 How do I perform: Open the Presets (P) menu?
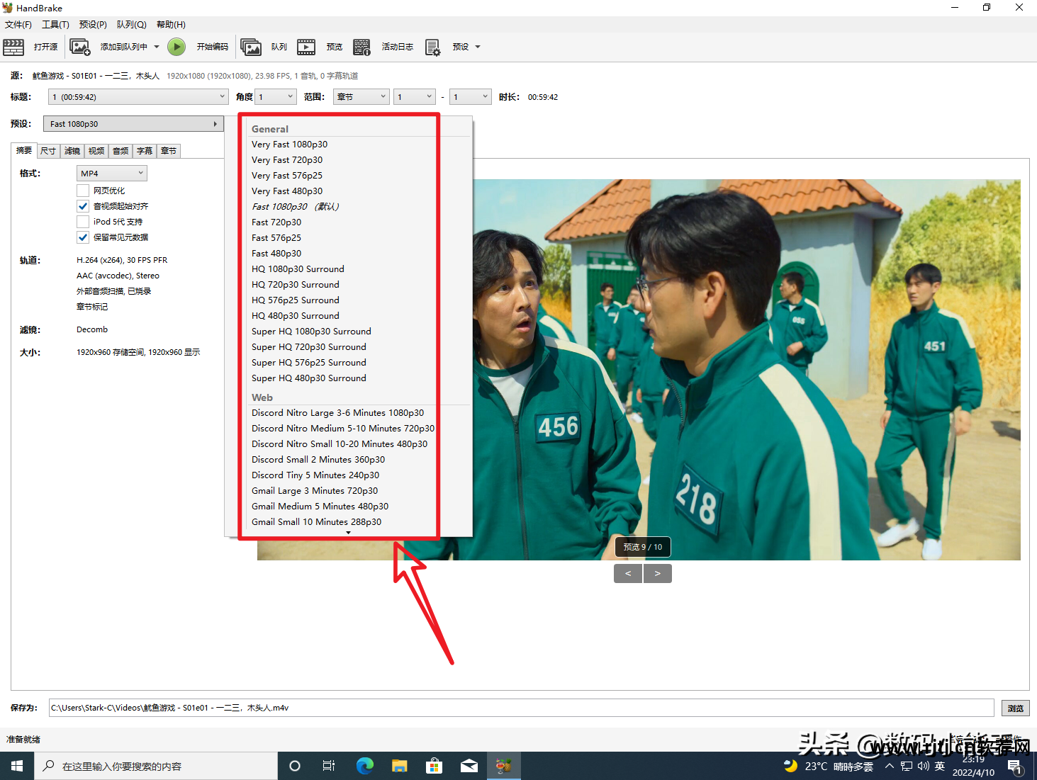(93, 25)
